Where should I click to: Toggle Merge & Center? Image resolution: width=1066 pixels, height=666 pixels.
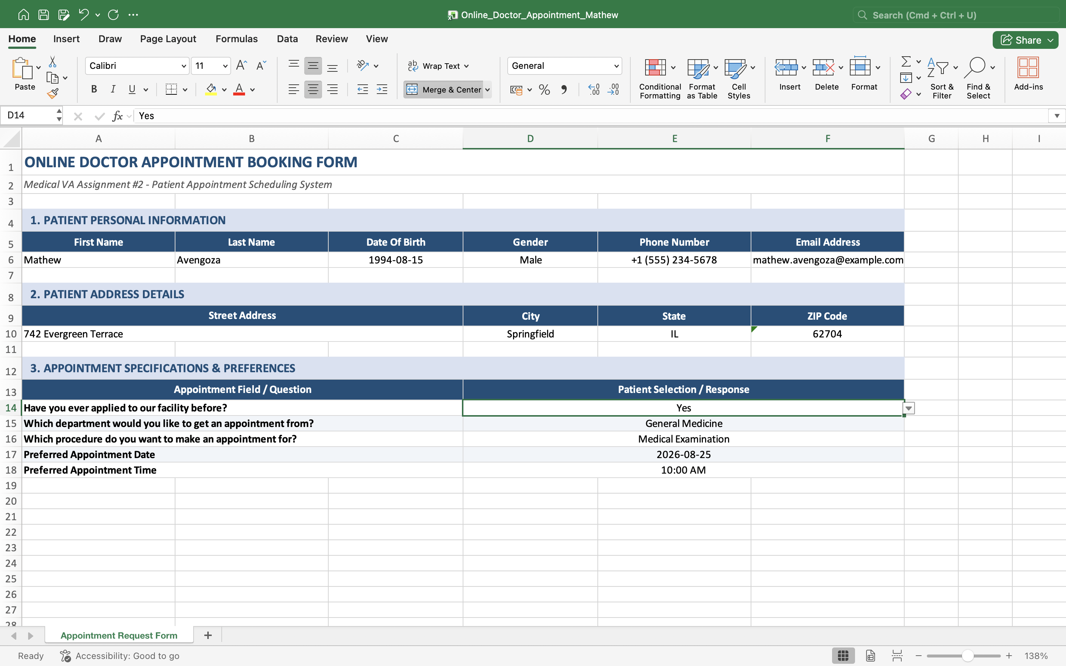443,90
